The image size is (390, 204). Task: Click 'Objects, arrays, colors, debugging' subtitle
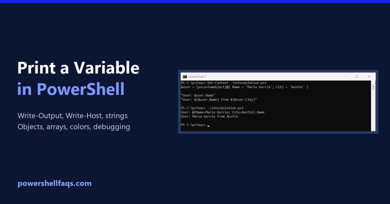click(x=74, y=127)
